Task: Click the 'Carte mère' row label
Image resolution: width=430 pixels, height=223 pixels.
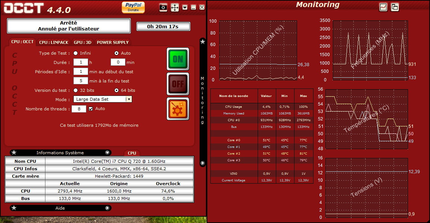Action: pos(25,176)
